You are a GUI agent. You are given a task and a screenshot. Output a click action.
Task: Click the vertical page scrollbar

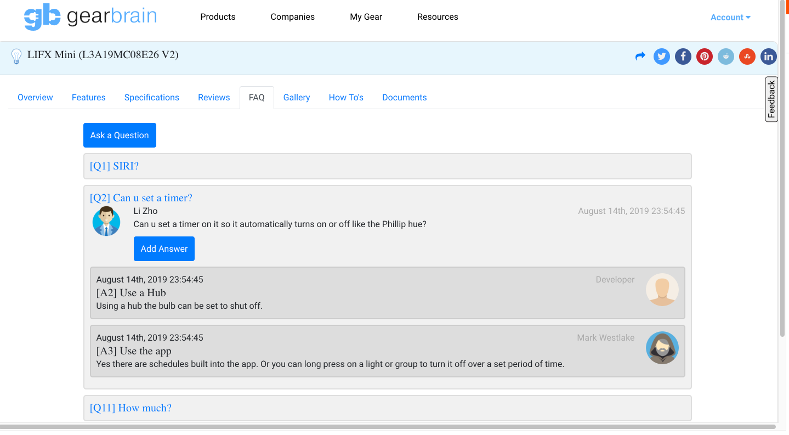coord(782,168)
